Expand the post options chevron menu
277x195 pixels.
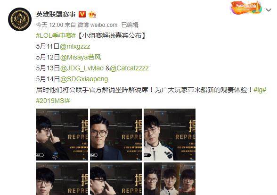(269, 10)
